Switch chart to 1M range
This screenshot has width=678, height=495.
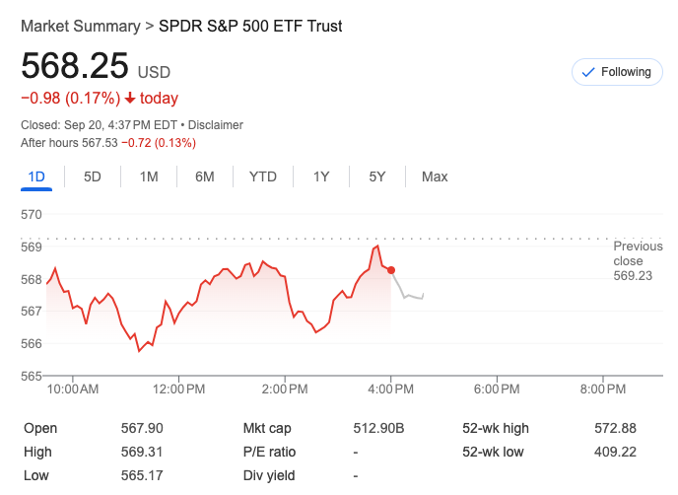pyautogui.click(x=149, y=177)
